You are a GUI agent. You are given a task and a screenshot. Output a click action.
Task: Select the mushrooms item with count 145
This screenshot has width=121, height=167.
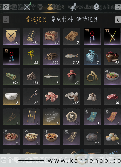72,97
